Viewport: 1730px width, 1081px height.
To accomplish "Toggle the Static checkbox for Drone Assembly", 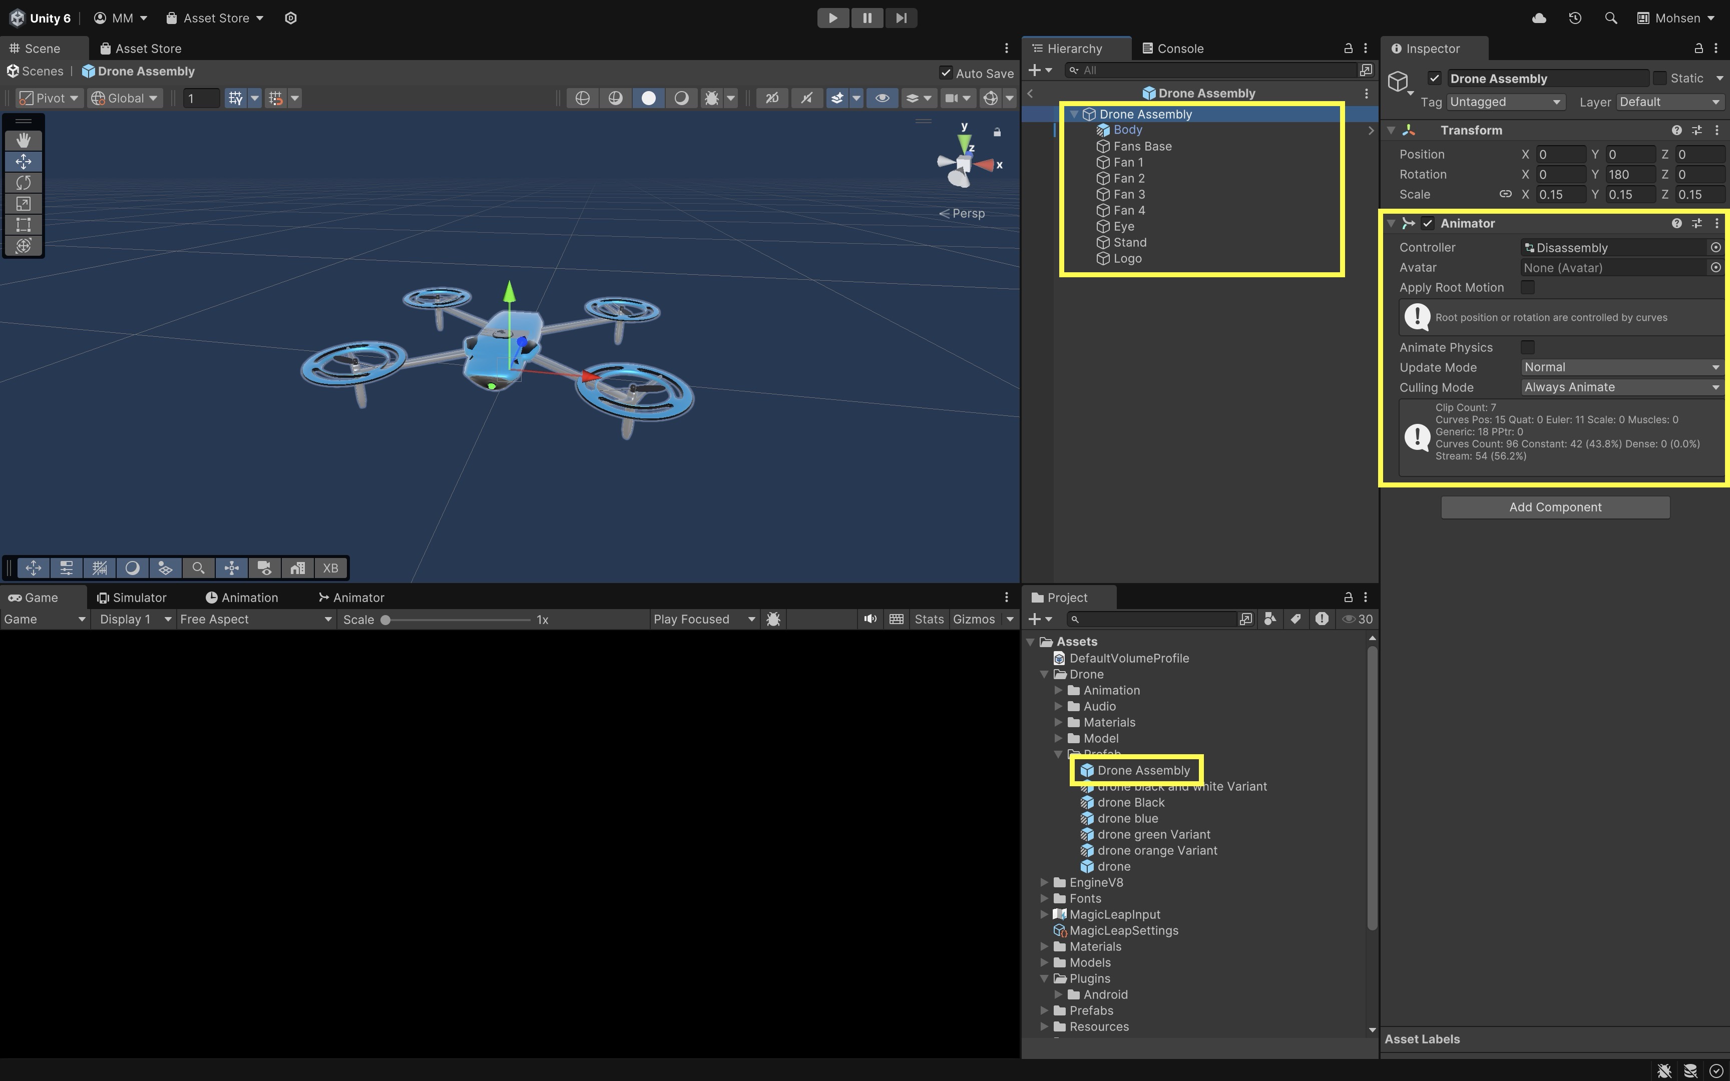I will (x=1660, y=78).
